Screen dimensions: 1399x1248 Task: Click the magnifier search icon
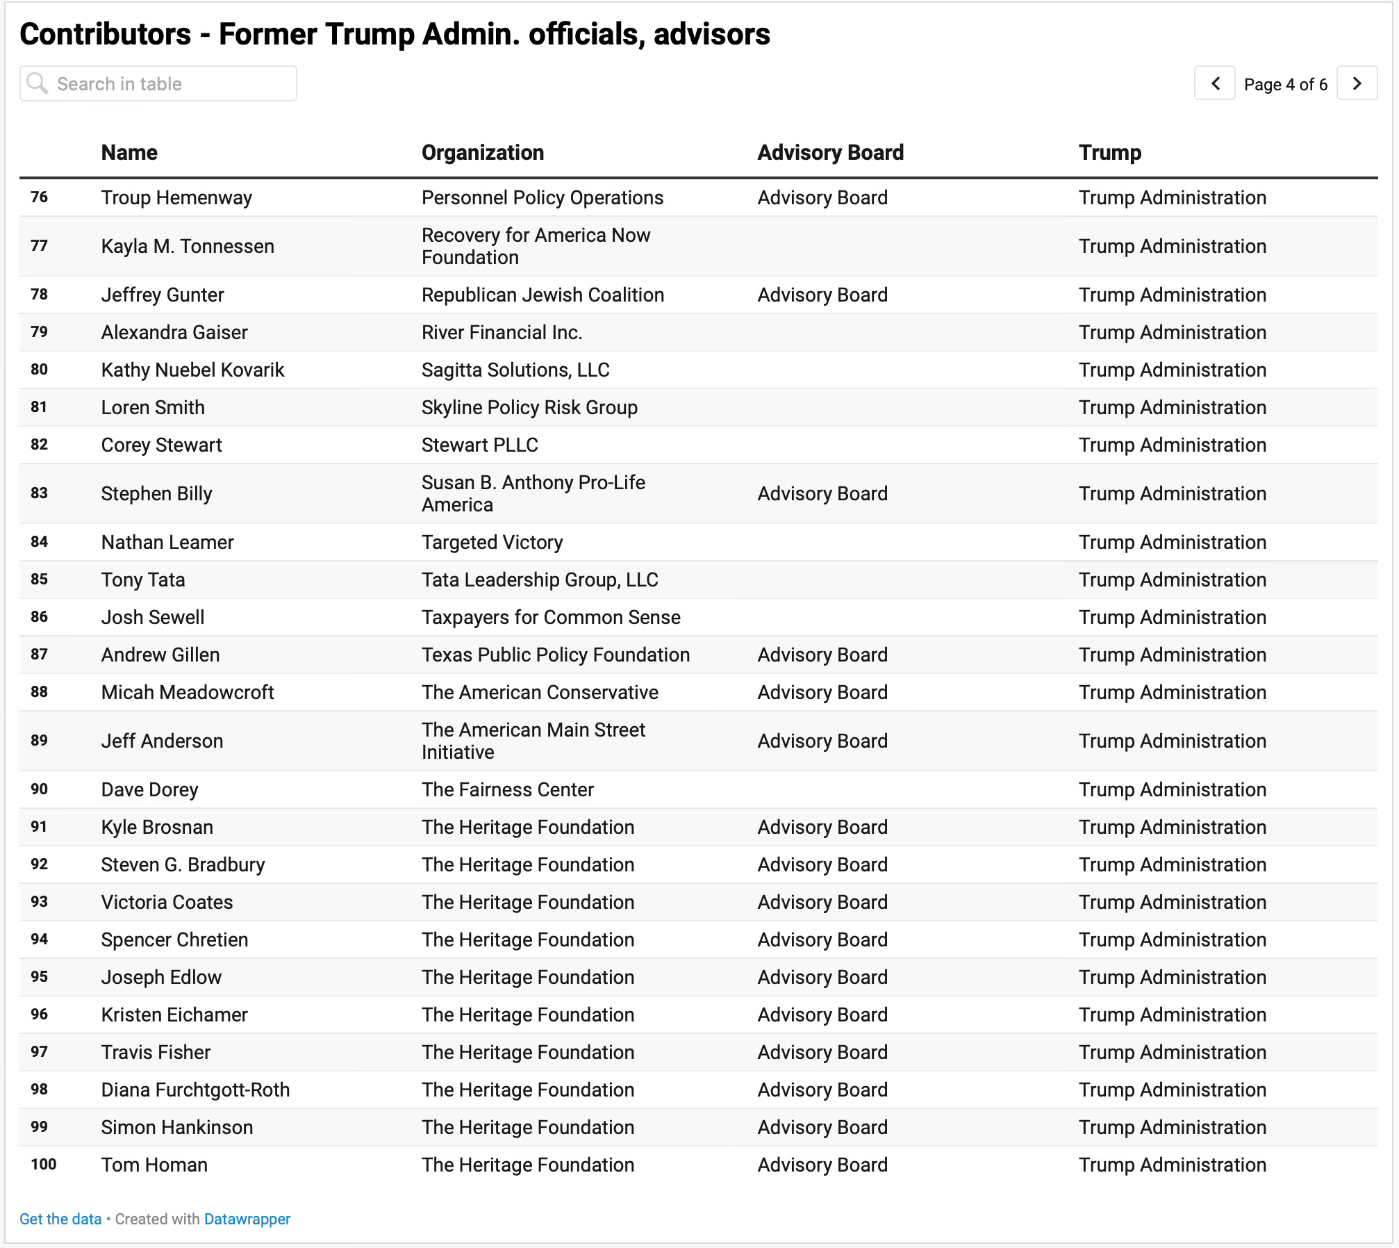pos(37,83)
